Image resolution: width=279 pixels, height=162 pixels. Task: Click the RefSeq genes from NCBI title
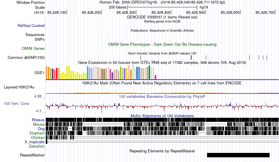click(162, 21)
